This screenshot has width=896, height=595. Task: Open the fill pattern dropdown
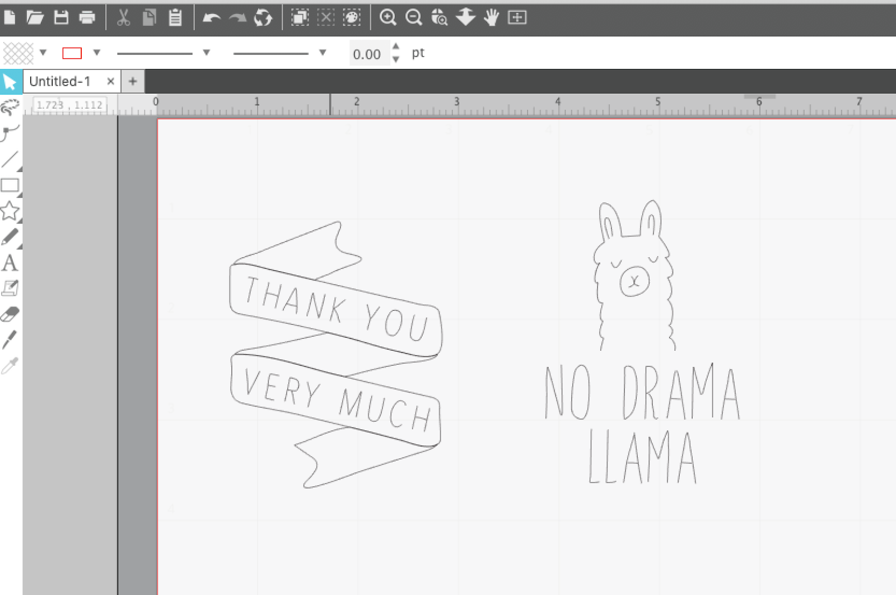pyautogui.click(x=43, y=52)
